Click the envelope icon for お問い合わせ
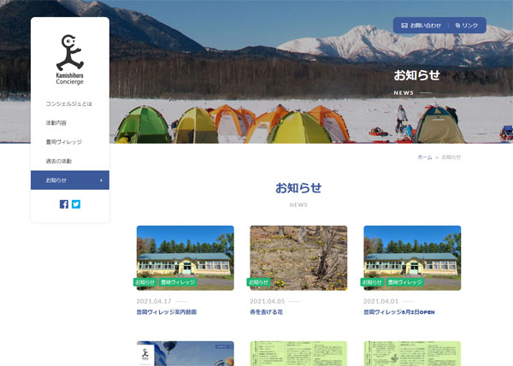 pyautogui.click(x=404, y=26)
